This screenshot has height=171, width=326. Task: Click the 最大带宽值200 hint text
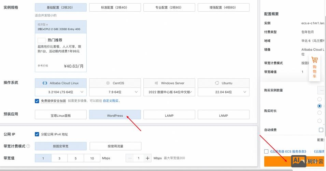pyautogui.click(x=174, y=158)
